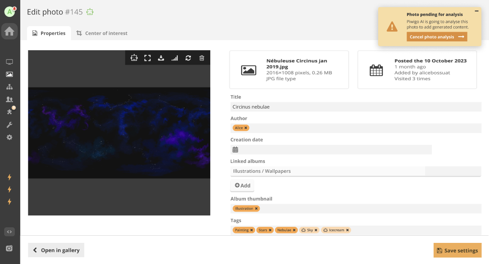Click Cancel photo analysis button
The height and width of the screenshot is (264, 489).
point(437,37)
